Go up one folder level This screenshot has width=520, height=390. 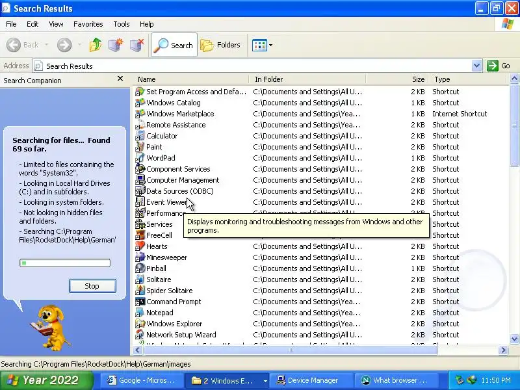tap(96, 45)
